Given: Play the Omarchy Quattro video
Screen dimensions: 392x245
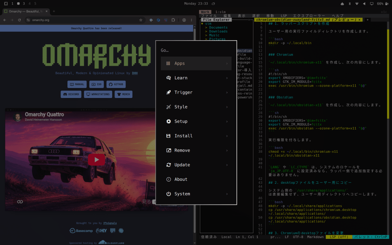Looking at the screenshot, I should pyautogui.click(x=96, y=160).
